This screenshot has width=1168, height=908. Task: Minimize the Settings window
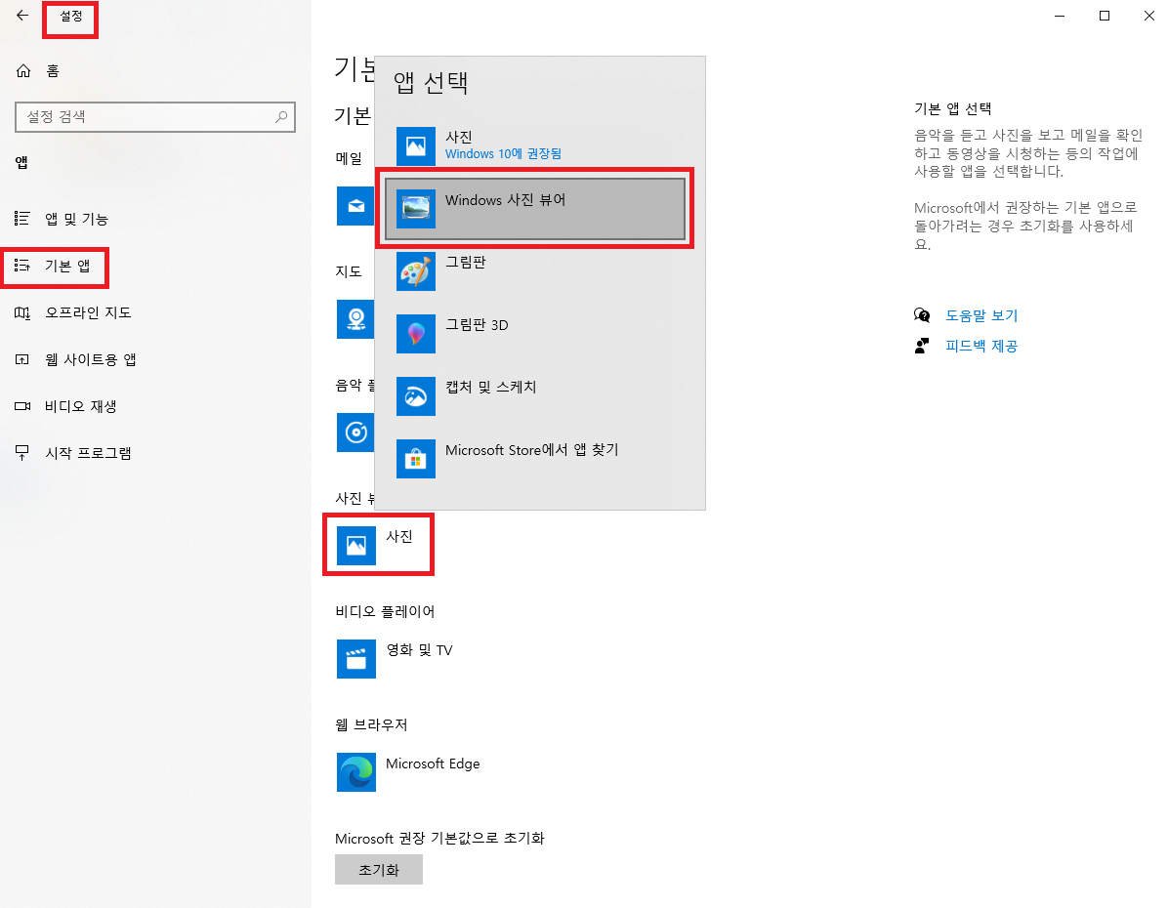pyautogui.click(x=1060, y=16)
